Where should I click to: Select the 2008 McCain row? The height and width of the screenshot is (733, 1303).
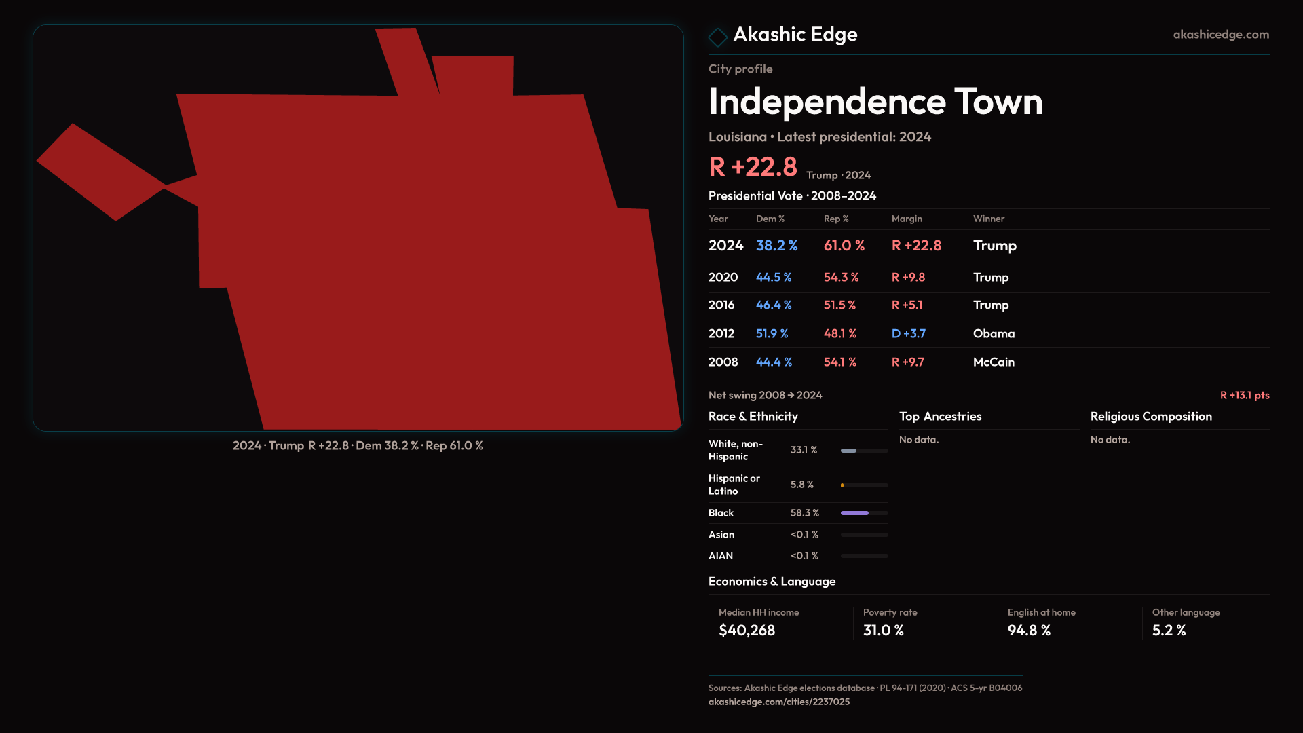point(862,362)
